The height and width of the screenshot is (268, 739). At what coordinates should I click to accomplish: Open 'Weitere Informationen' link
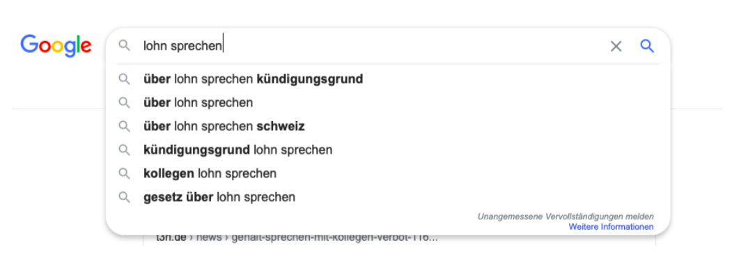611,227
